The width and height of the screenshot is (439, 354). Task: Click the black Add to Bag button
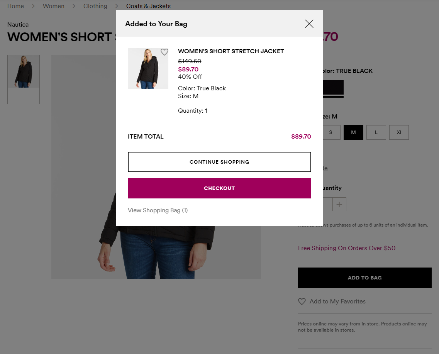pos(364,278)
